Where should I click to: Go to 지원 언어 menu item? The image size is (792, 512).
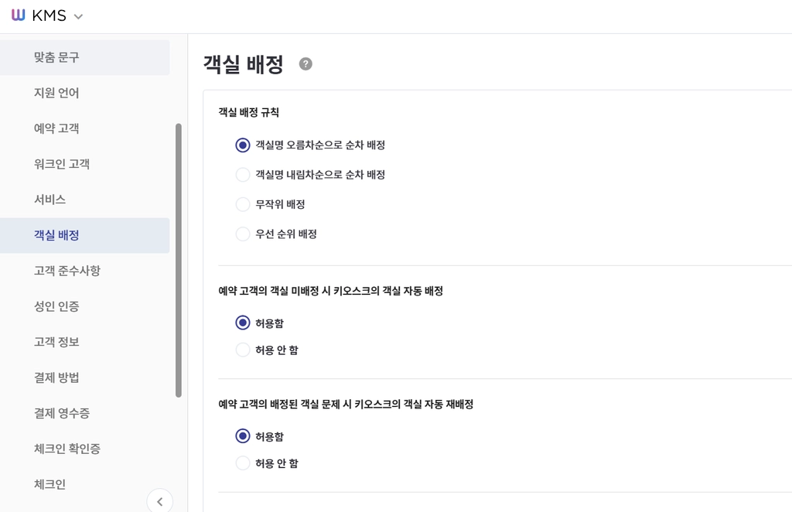click(x=85, y=93)
